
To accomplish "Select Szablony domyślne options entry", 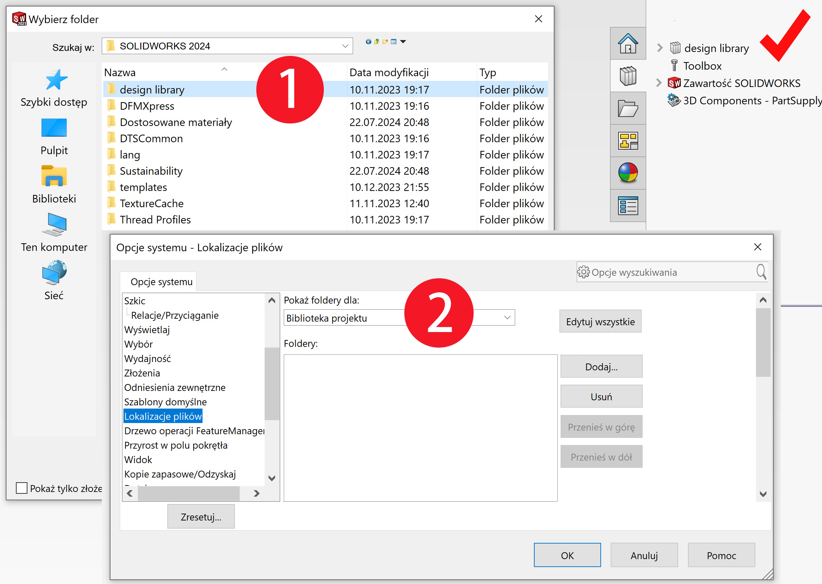I will (x=165, y=402).
